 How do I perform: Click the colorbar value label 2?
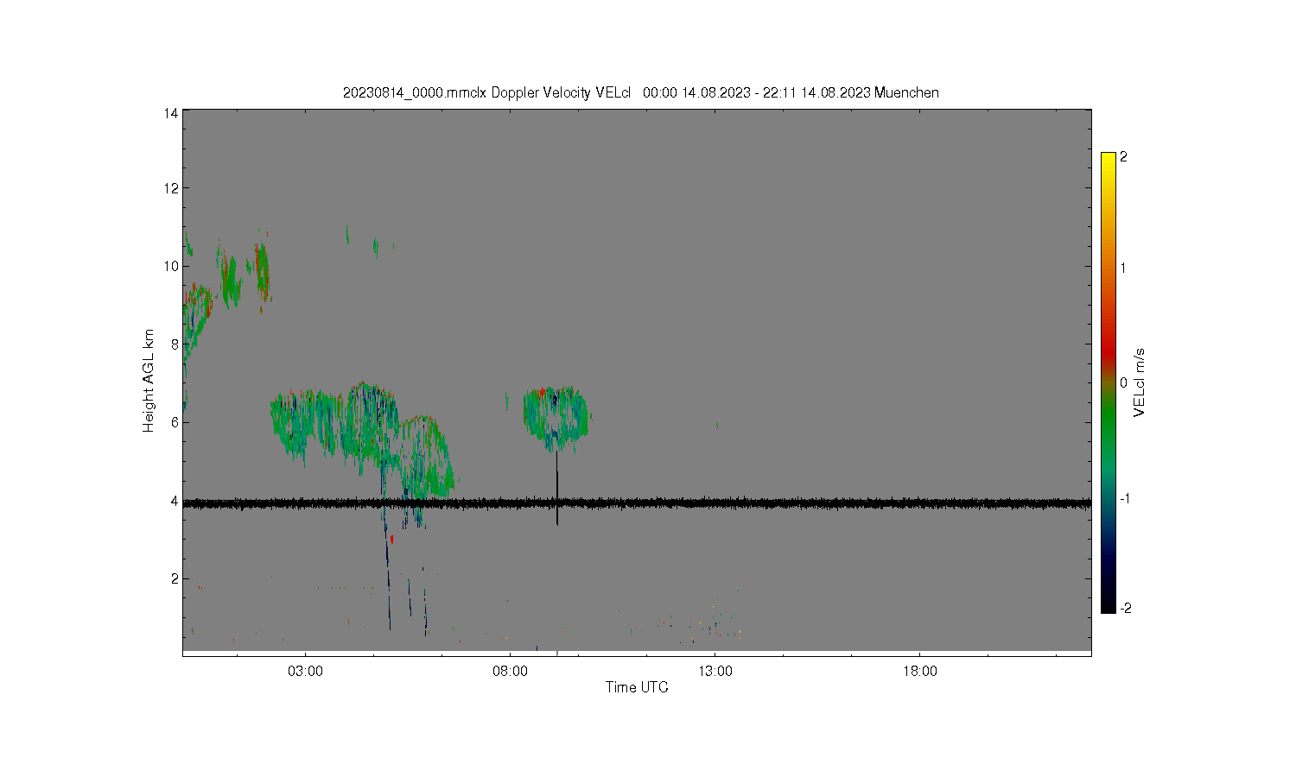click(x=1123, y=157)
